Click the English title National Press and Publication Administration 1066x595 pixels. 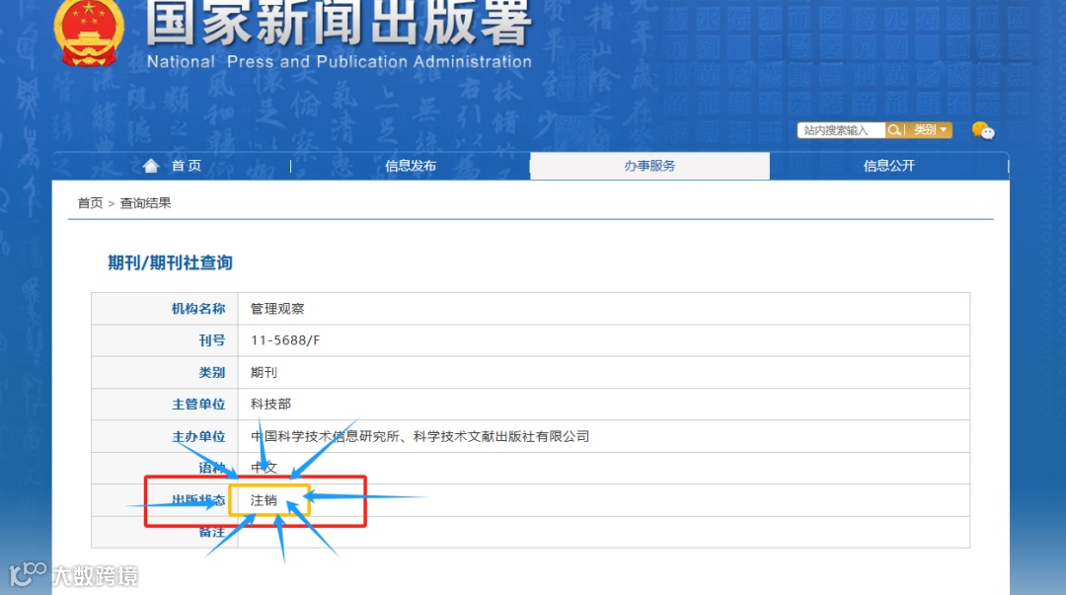click(340, 62)
